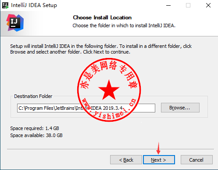Minimize the IntelliJ IDEA Setup window
The image size is (218, 170).
[x=168, y=5]
